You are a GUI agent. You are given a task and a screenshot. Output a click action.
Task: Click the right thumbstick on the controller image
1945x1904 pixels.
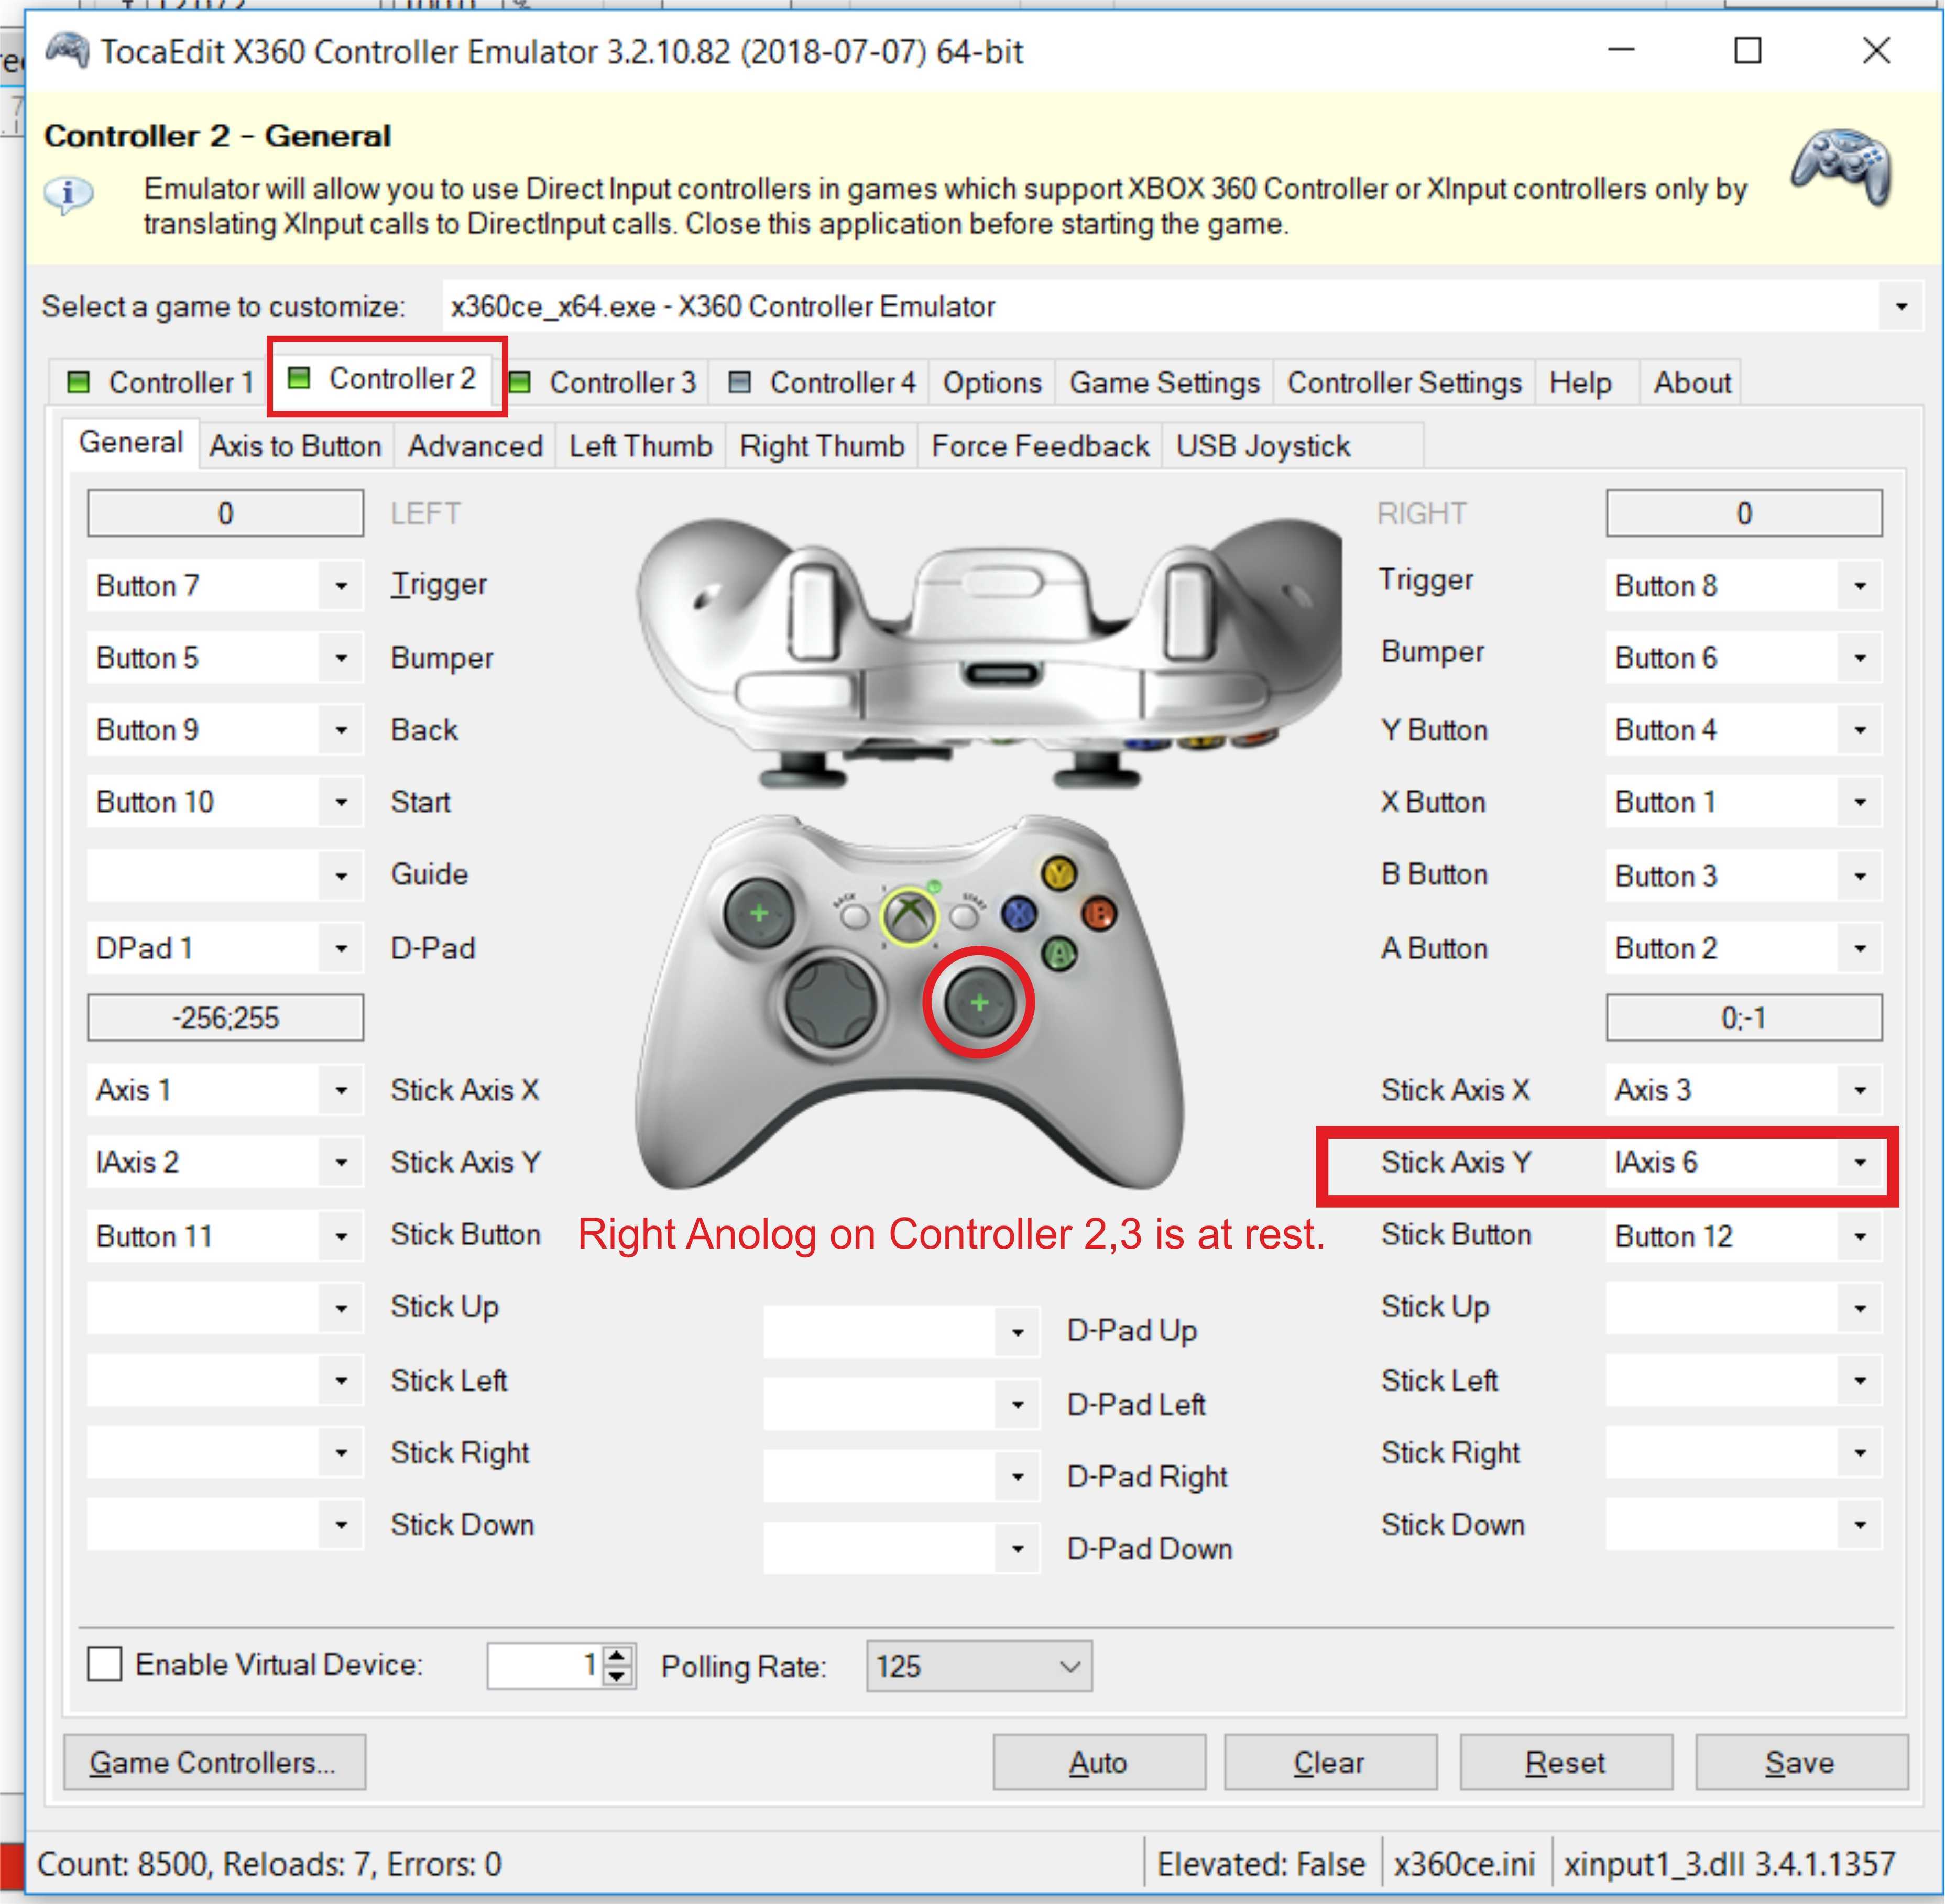(x=979, y=1002)
